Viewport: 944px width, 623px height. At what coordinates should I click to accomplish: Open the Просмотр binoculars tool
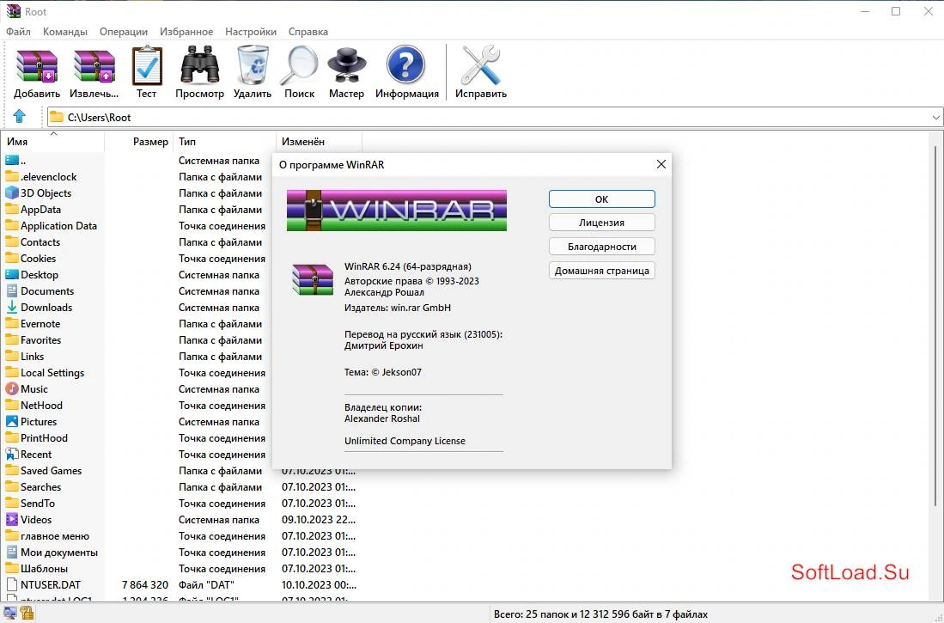click(x=199, y=65)
